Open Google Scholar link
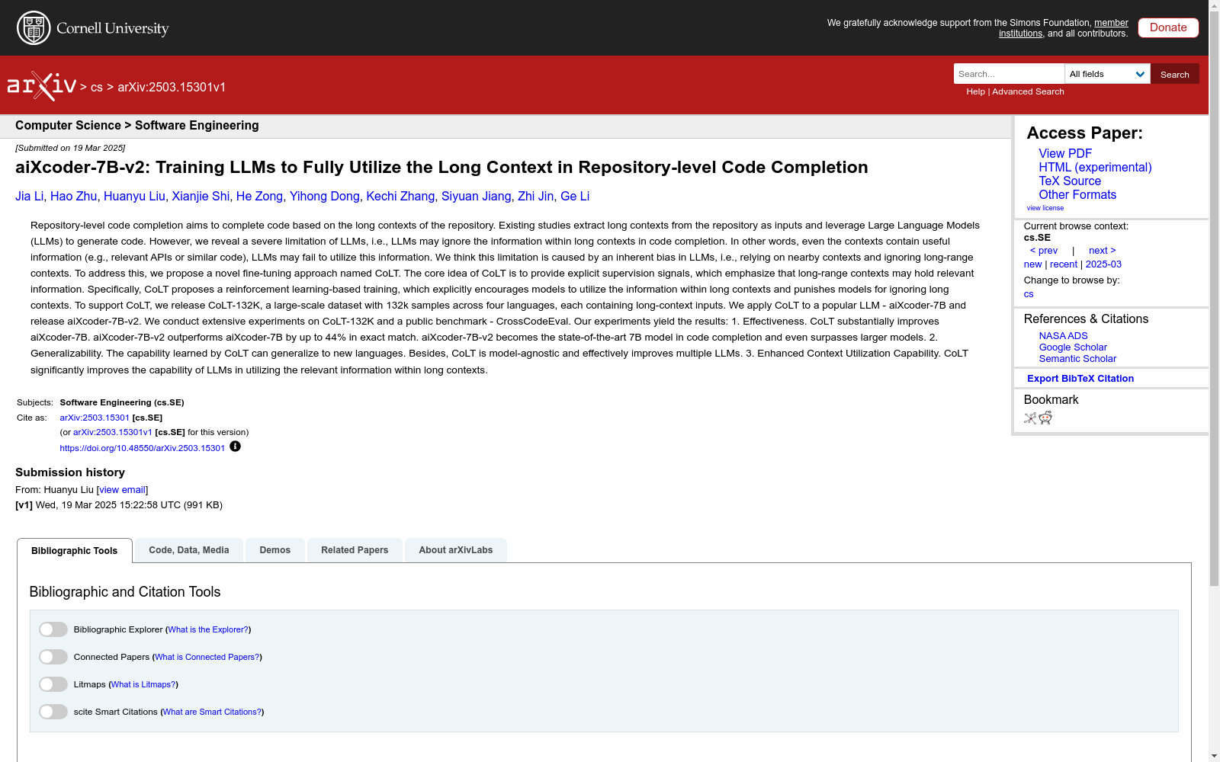Image resolution: width=1220 pixels, height=762 pixels. pos(1073,347)
